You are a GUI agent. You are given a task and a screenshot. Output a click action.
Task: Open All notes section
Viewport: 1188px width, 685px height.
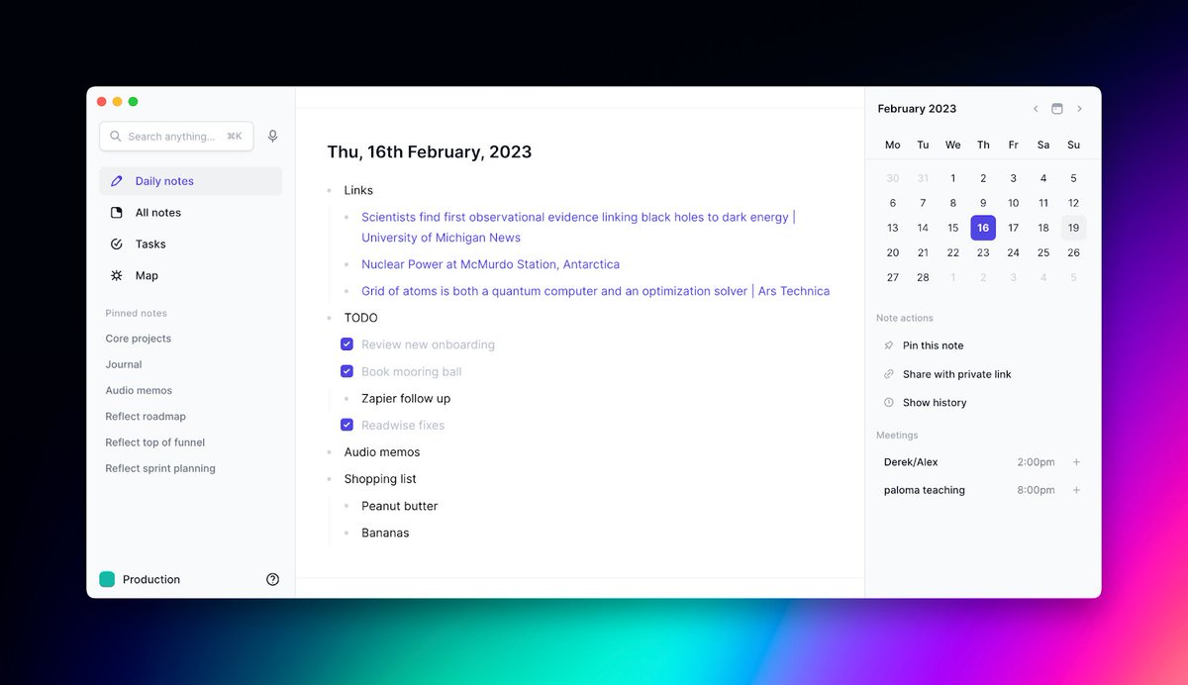click(x=190, y=213)
